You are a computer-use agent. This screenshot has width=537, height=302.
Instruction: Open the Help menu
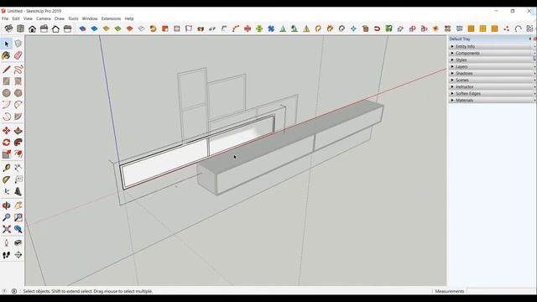(x=129, y=18)
